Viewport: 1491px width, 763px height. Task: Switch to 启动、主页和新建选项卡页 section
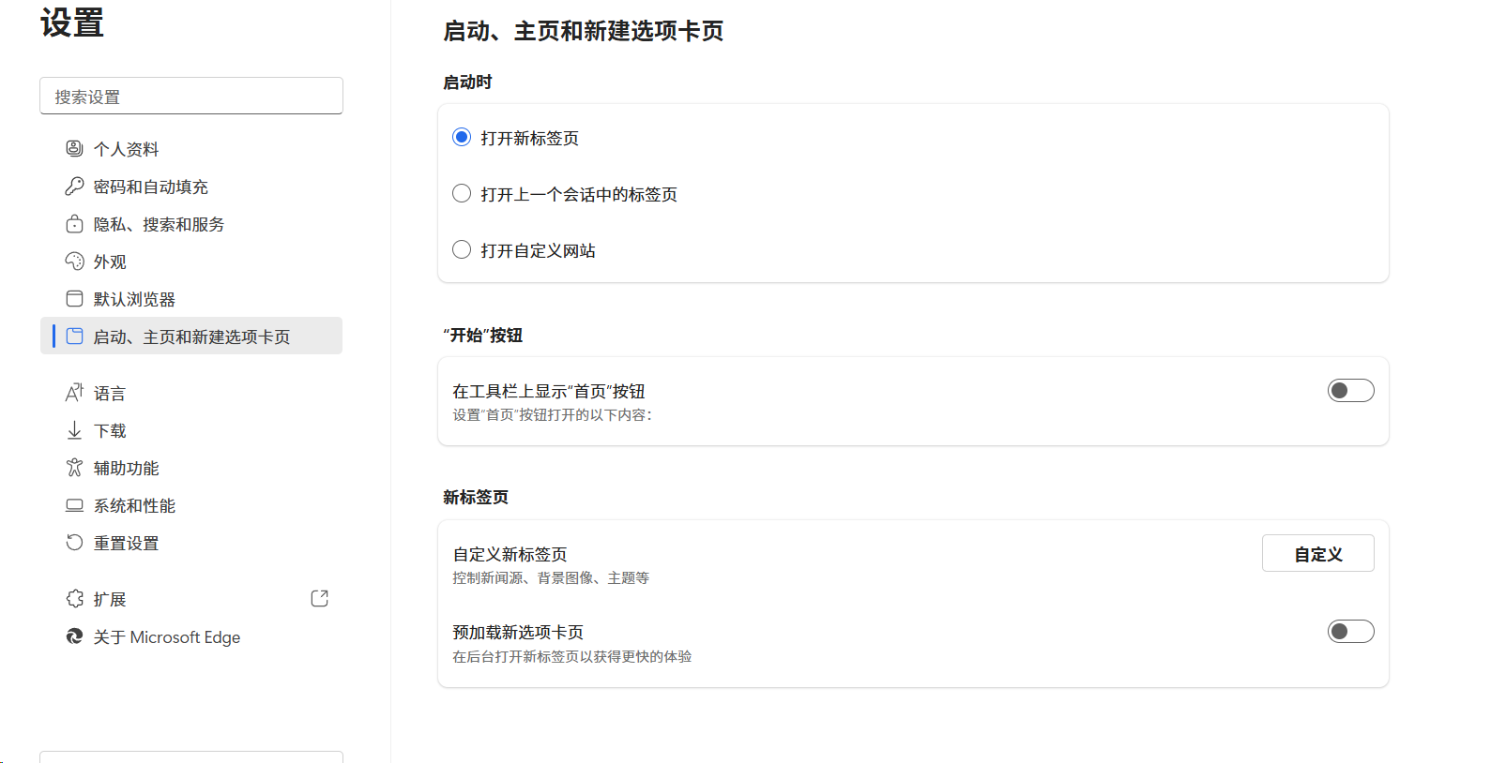click(191, 336)
